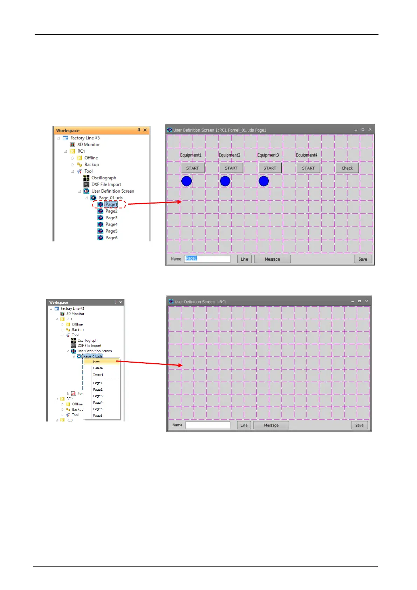Collapse User Definition Screen in orange-header Workspace
The height and width of the screenshot is (590, 417).
tap(79, 191)
